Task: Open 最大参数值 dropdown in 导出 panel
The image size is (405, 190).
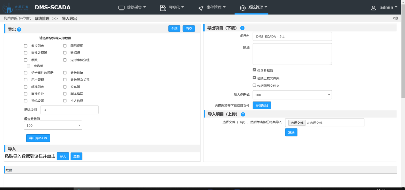Action: coord(53,125)
